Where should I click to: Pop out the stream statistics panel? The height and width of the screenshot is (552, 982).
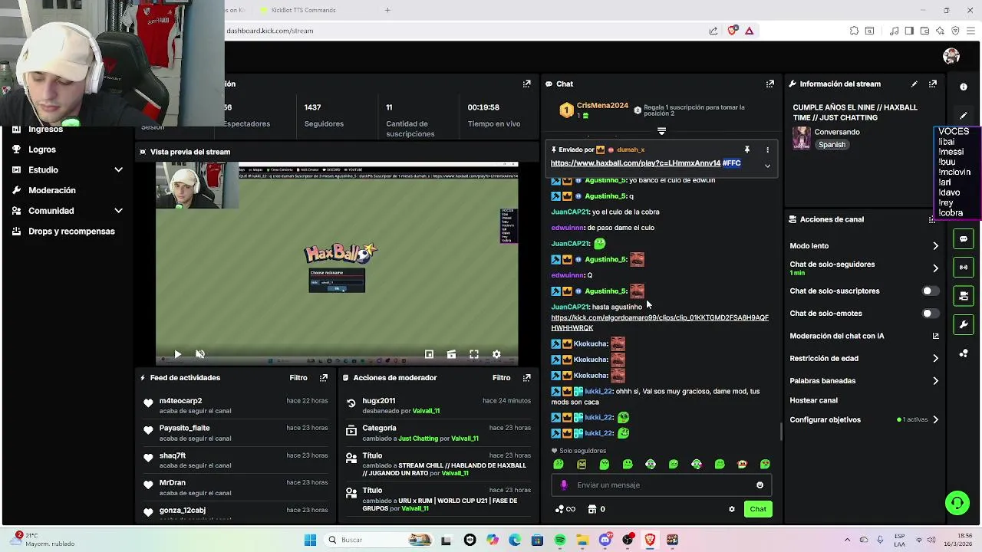click(x=526, y=84)
